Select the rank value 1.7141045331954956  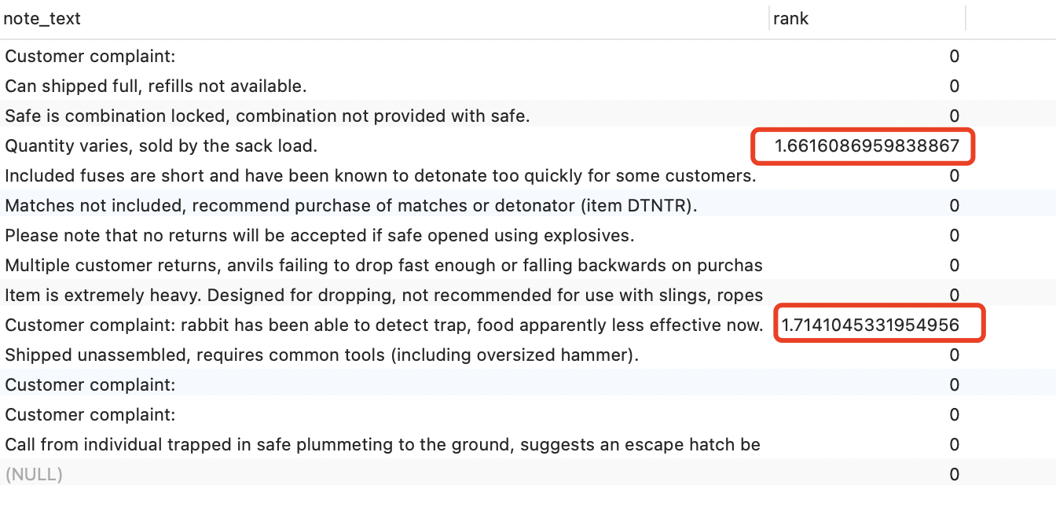click(870, 325)
